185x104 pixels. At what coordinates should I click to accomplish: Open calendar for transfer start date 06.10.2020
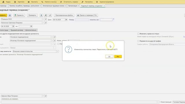click(13, 26)
